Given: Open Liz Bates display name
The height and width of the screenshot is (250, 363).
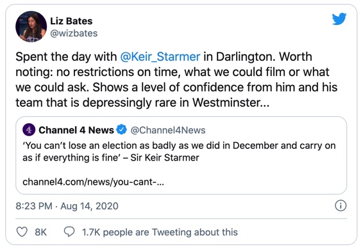Looking at the screenshot, I should coord(71,21).
